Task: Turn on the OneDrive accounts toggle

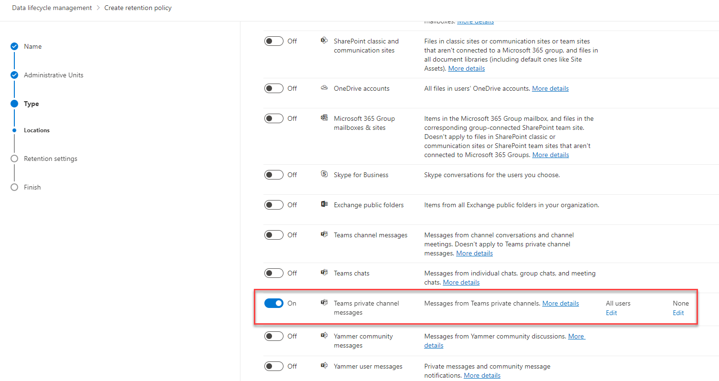Action: tap(274, 88)
